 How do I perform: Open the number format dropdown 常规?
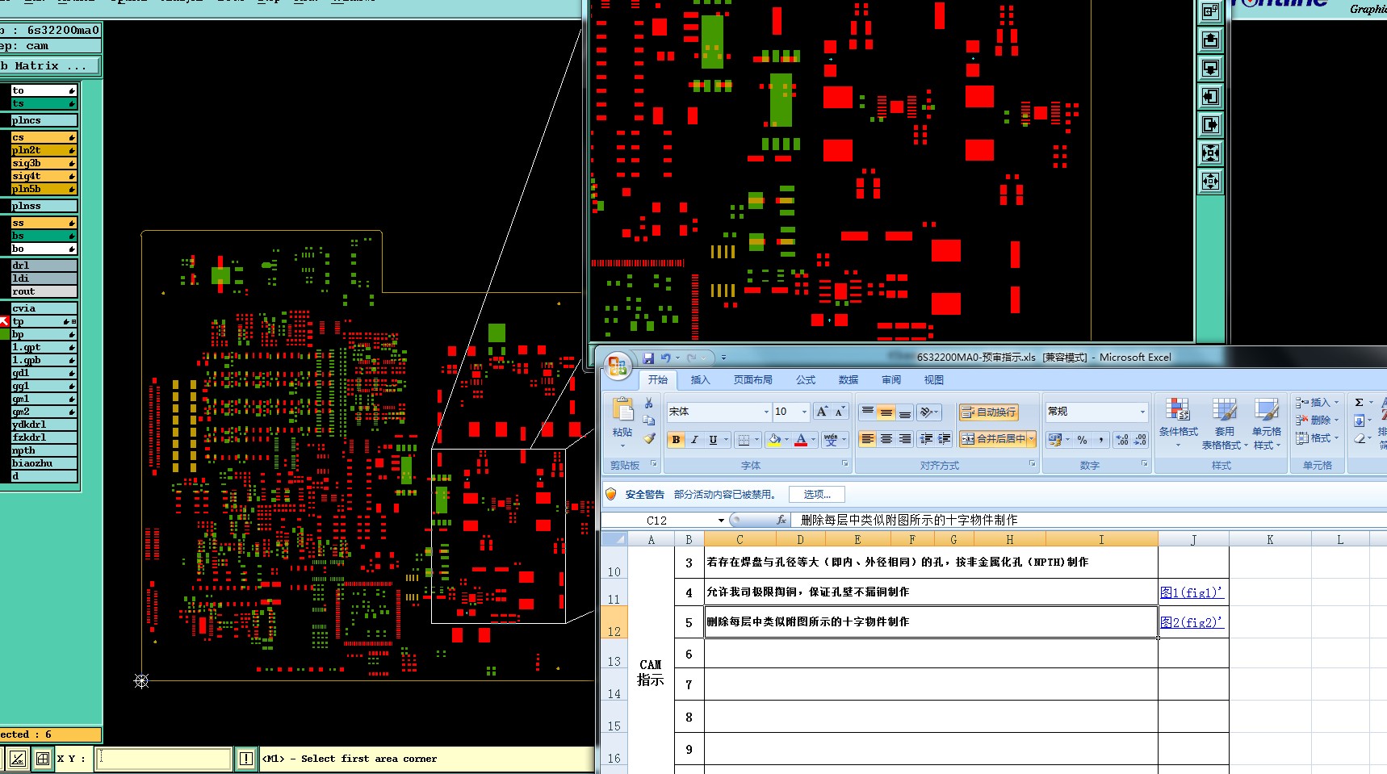pyautogui.click(x=1142, y=412)
